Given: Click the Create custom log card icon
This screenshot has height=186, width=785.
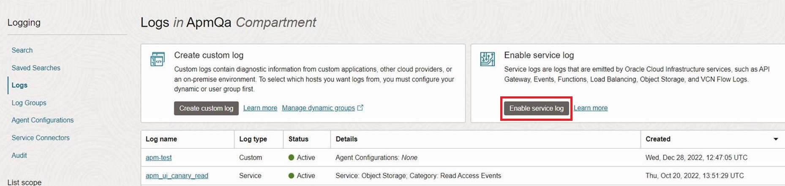Looking at the screenshot, I should (x=158, y=59).
